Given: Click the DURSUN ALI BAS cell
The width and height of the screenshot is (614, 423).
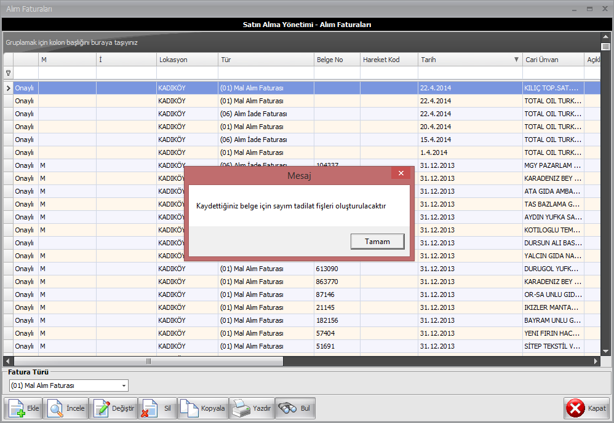Looking at the screenshot, I should [553, 243].
